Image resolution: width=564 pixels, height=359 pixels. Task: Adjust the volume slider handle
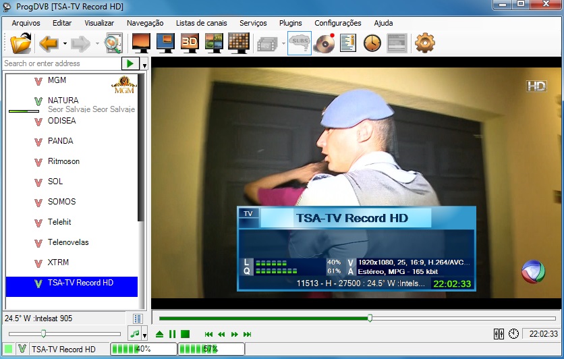[x=44, y=334]
